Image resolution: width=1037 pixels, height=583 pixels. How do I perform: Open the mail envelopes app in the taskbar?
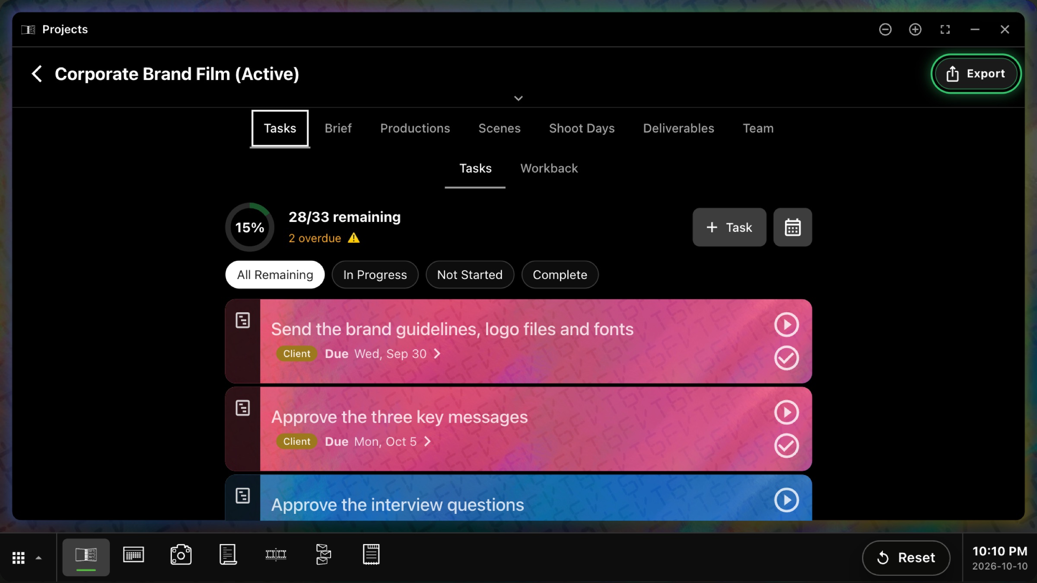click(x=323, y=555)
